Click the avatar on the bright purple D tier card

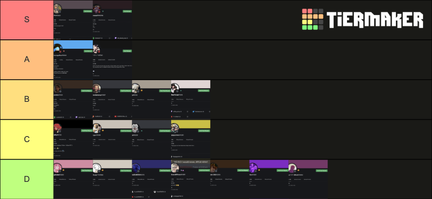point(253,168)
